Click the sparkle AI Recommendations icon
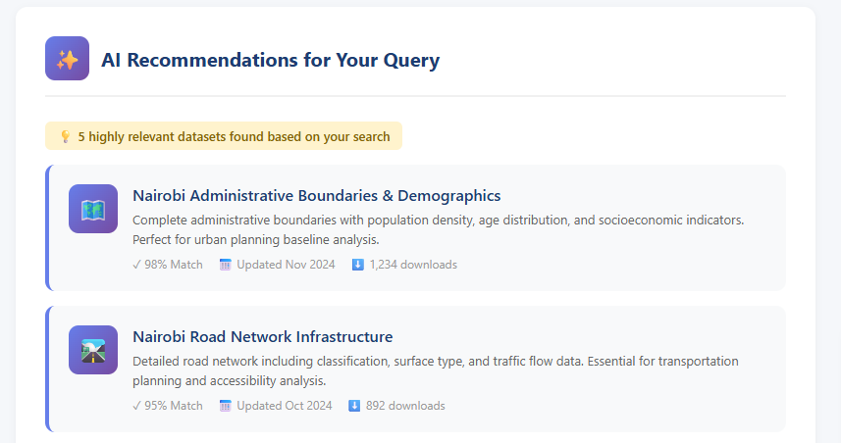 (x=67, y=59)
